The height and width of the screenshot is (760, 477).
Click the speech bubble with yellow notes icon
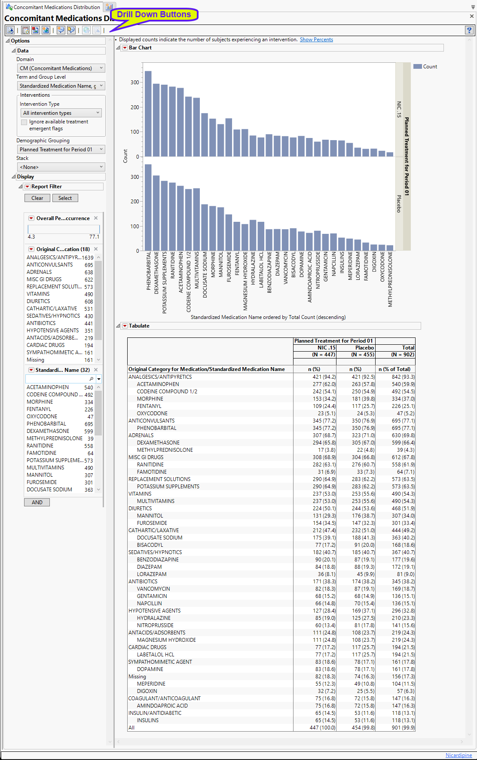click(71, 30)
